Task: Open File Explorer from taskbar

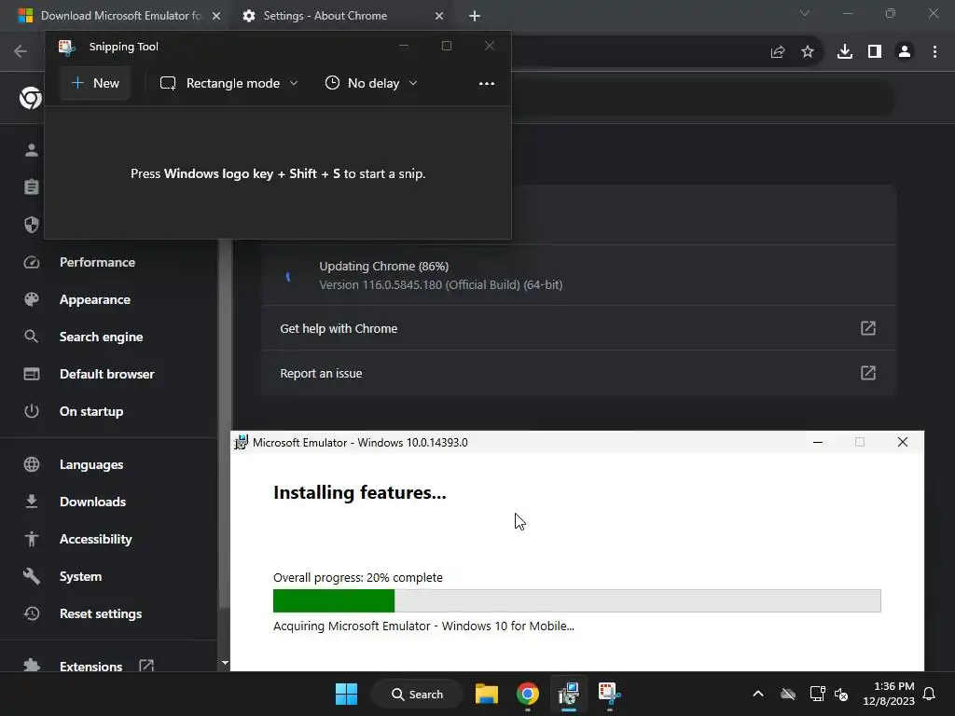Action: coord(486,694)
